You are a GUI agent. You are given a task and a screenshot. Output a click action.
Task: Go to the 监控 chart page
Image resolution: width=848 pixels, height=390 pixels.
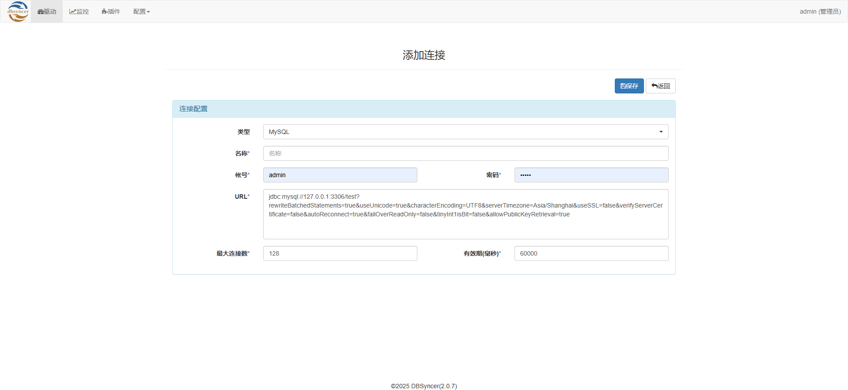[x=79, y=11]
